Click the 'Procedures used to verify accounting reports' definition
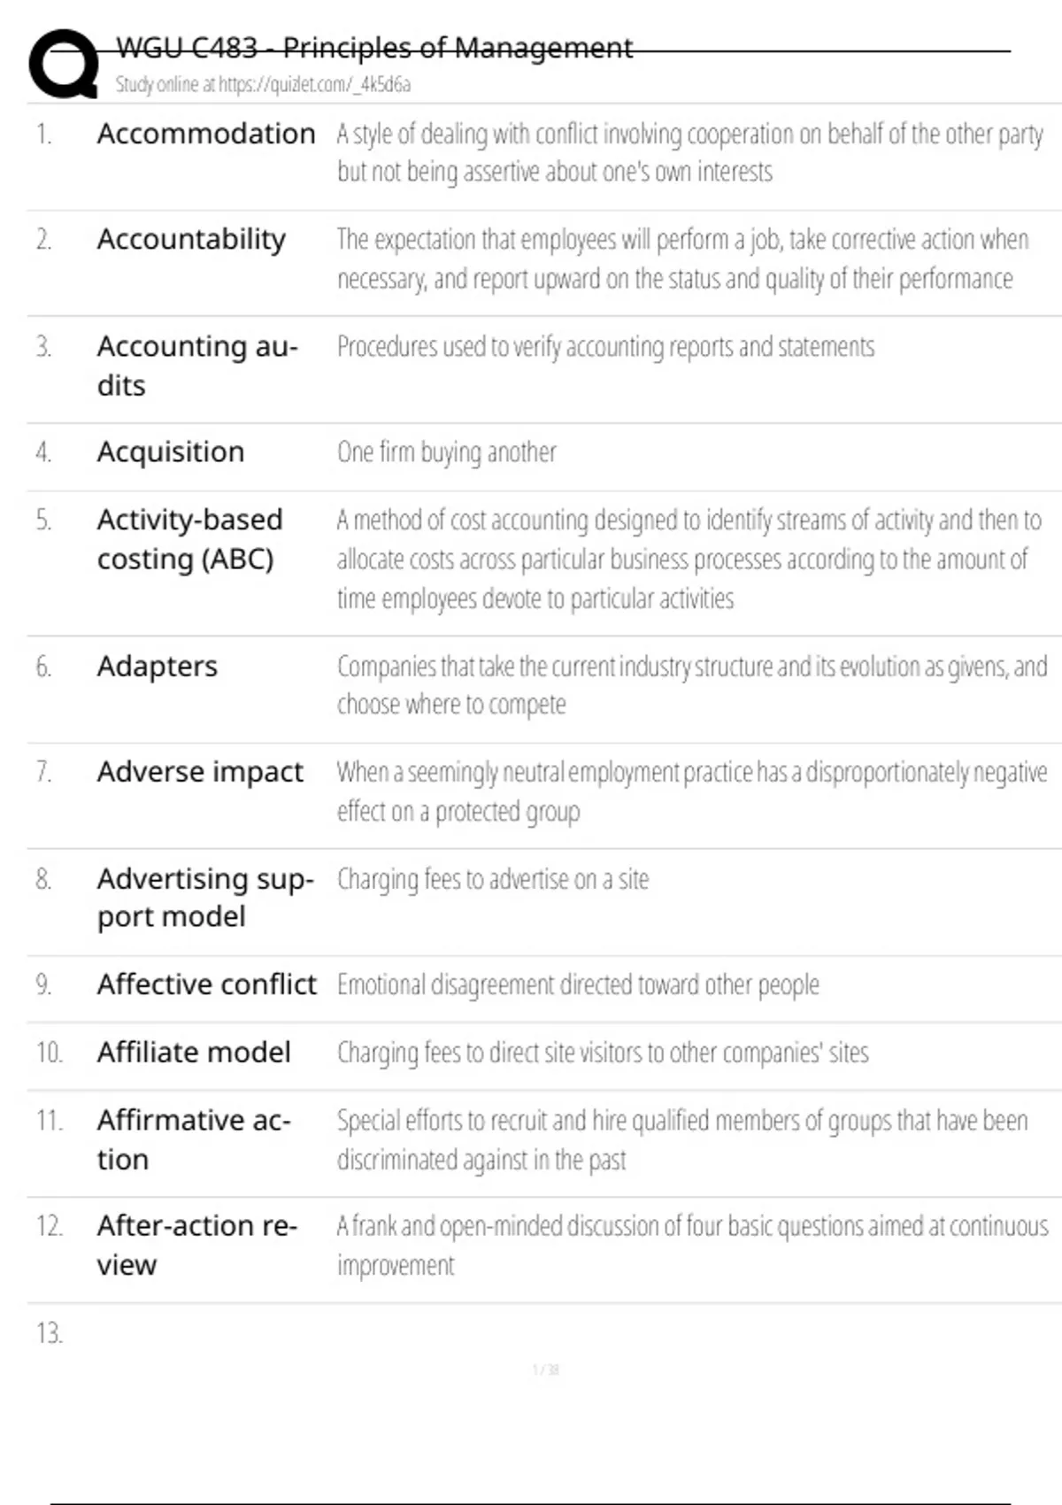The width and height of the screenshot is (1062, 1505). 605,347
